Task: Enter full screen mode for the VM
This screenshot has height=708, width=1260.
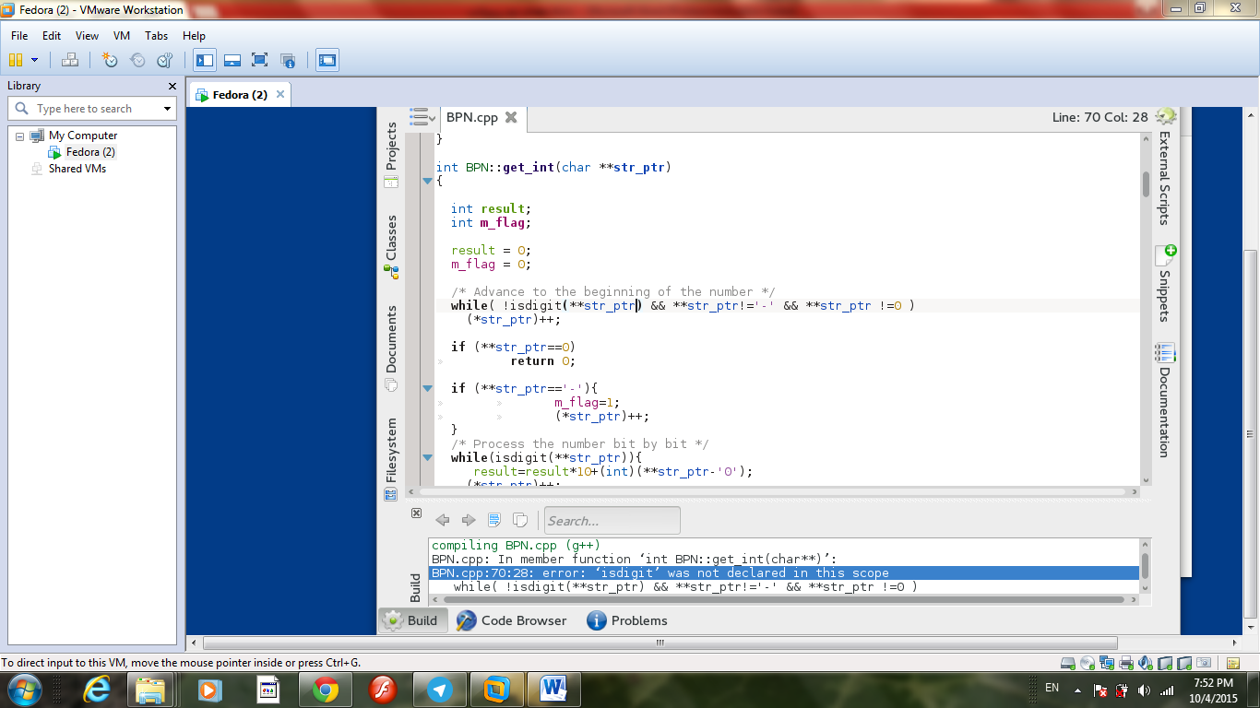Action: pos(260,61)
